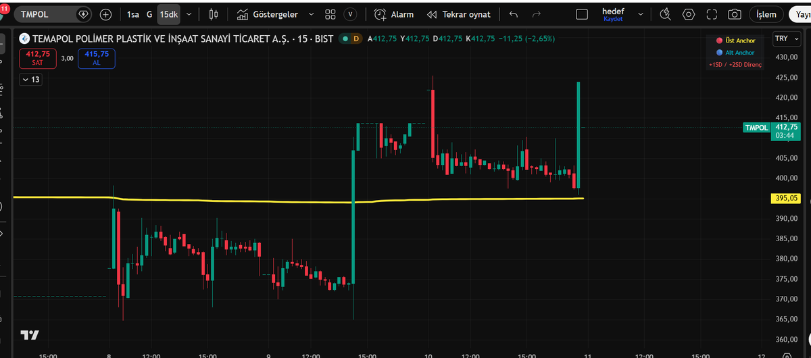Open indicator templates grid icon
The width and height of the screenshot is (811, 358).
330,14
